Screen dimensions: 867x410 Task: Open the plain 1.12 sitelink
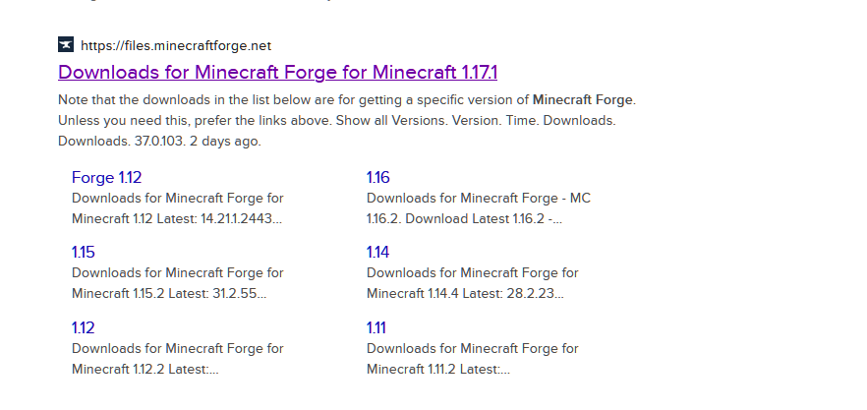[84, 327]
